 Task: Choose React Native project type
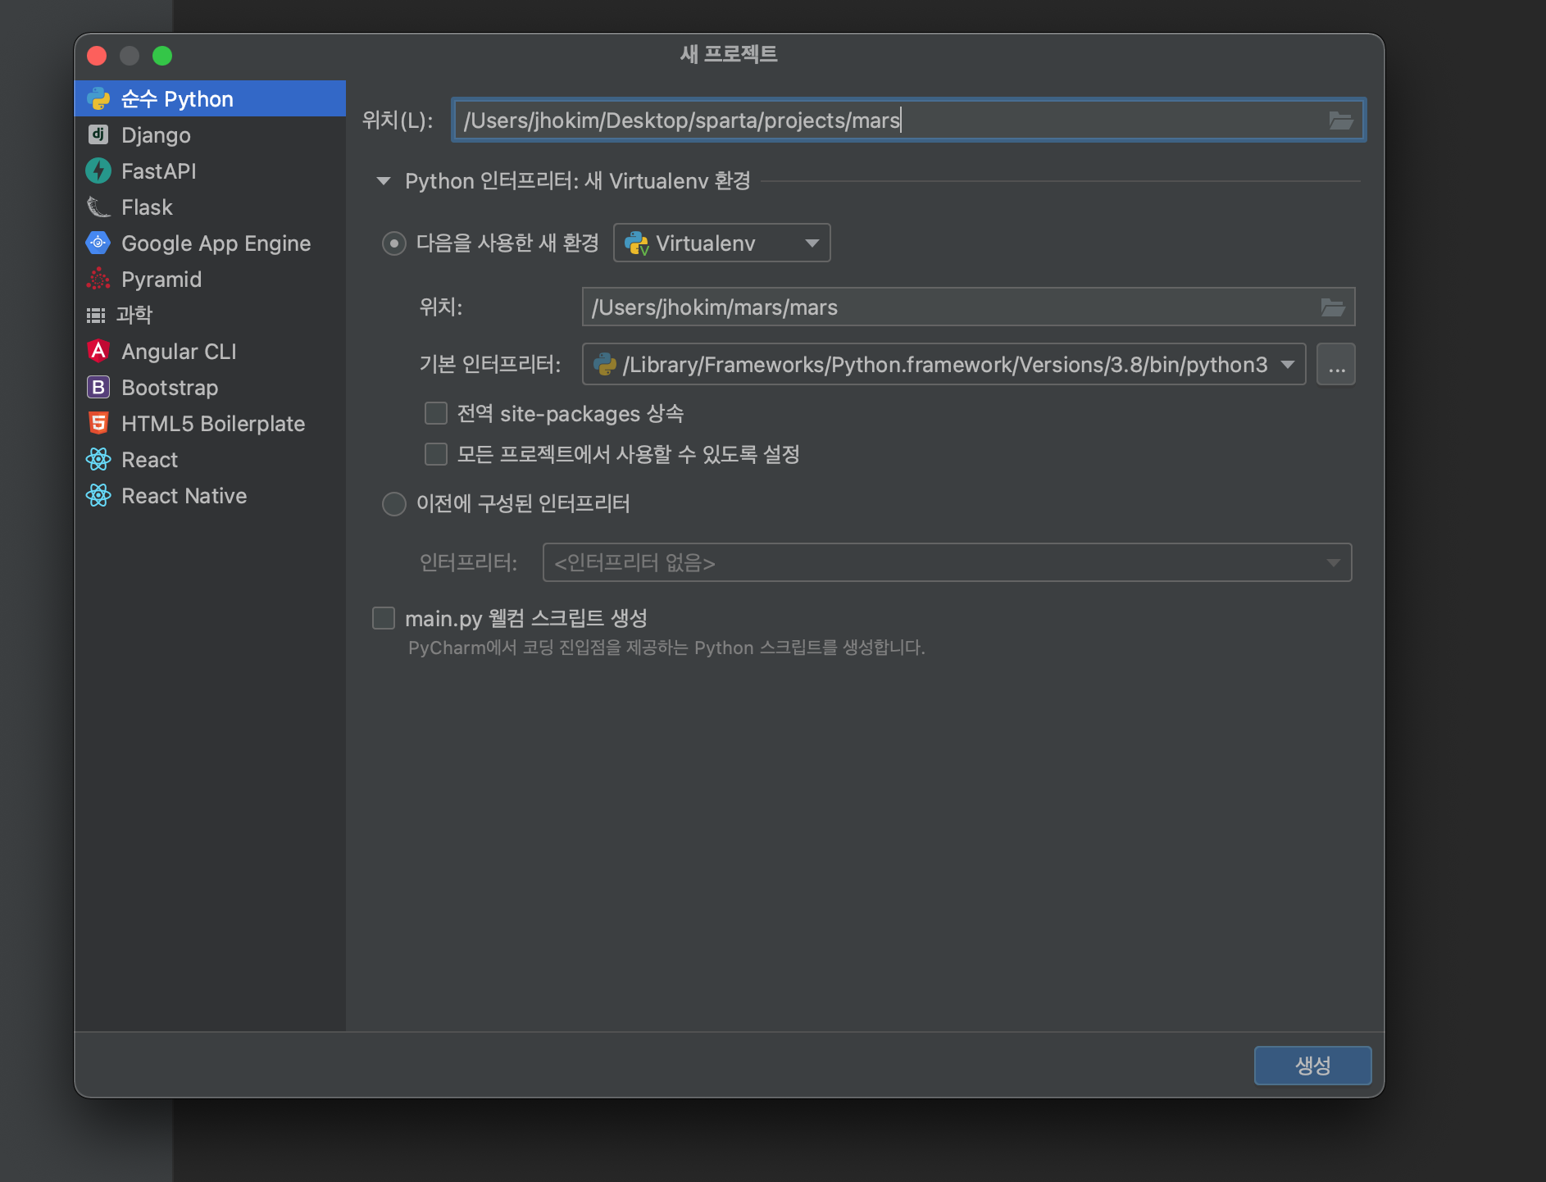(210, 496)
